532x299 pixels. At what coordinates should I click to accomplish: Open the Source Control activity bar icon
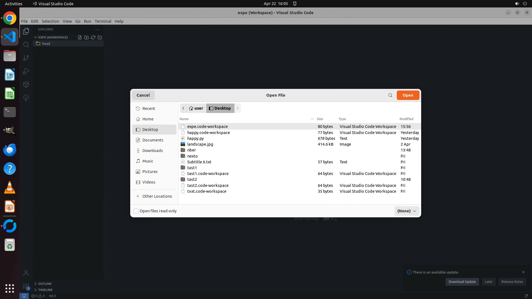click(x=26, y=58)
